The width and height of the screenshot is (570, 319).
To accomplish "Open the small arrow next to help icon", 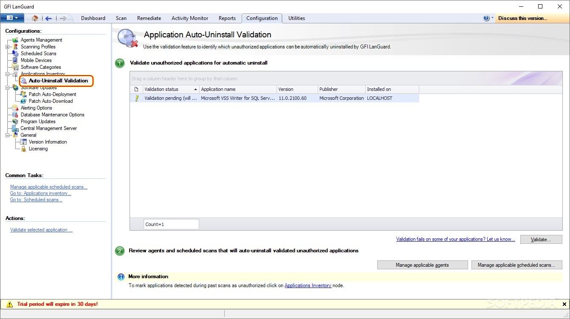I will [493, 18].
